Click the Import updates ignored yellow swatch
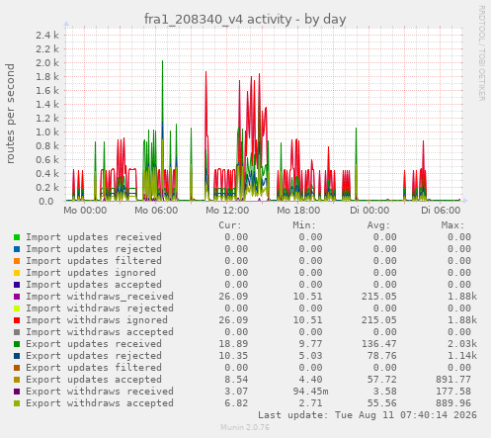Viewport: 491px width, 438px height. (x=17, y=273)
